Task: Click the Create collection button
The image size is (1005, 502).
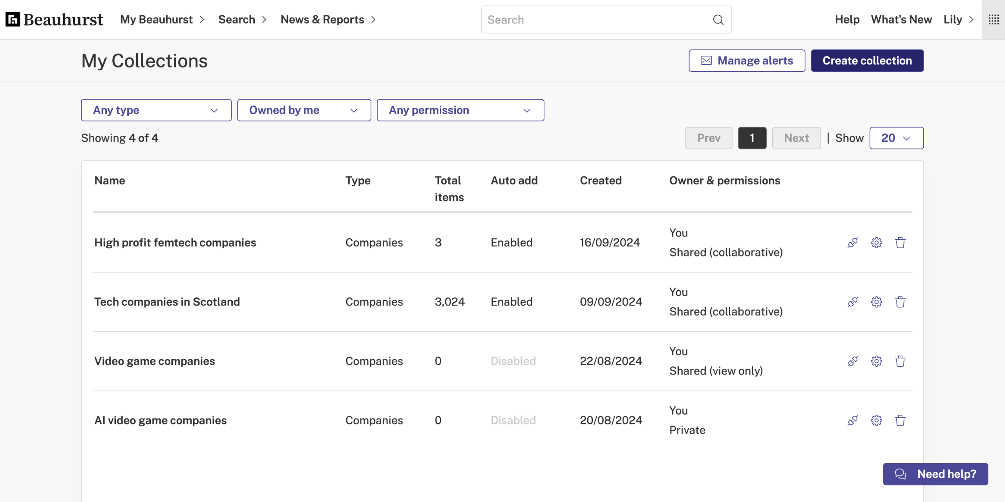Action: (867, 61)
